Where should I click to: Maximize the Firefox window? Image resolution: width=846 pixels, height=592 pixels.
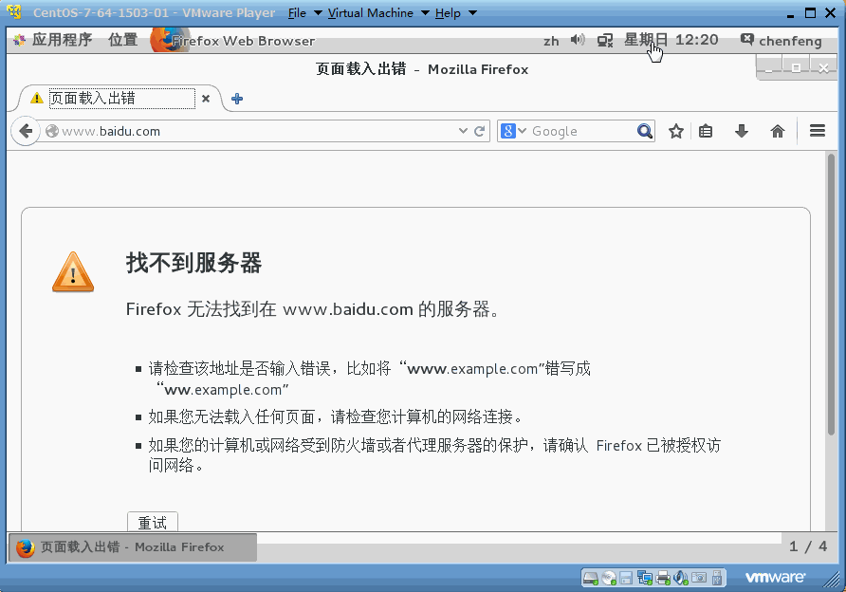pyautogui.click(x=796, y=68)
